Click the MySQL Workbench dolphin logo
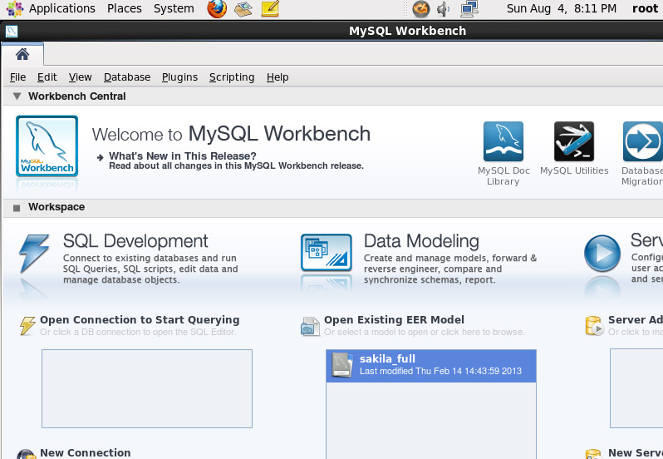The width and height of the screenshot is (663, 459). point(47,146)
